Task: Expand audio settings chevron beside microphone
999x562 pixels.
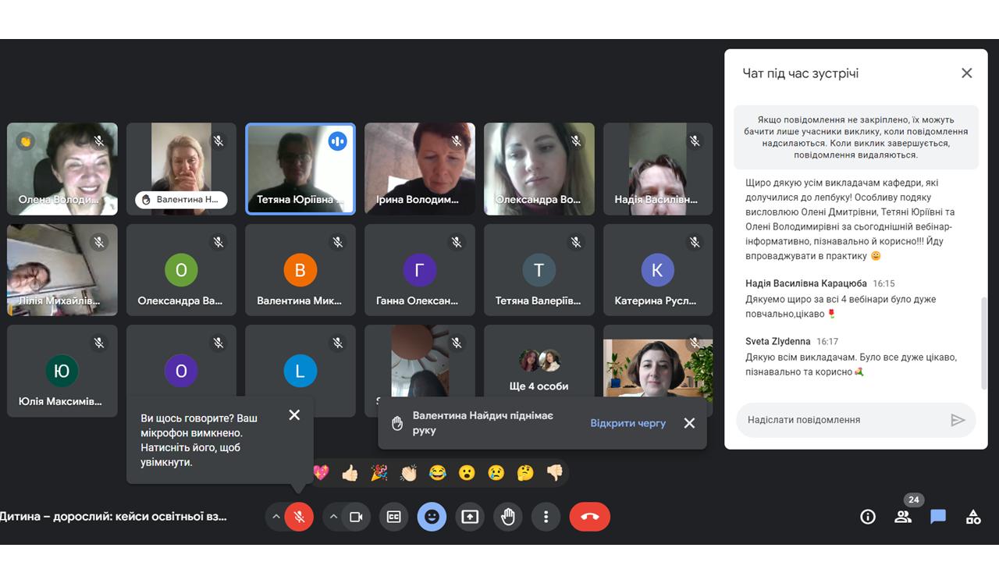Action: [x=276, y=517]
